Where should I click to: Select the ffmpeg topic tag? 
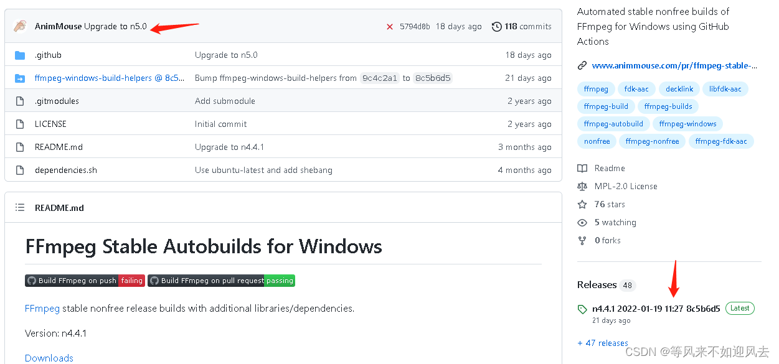click(596, 89)
